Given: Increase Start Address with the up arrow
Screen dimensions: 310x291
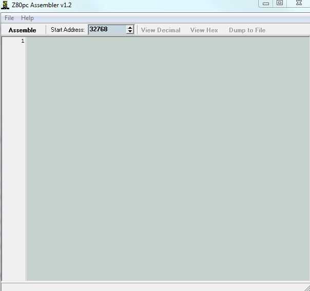Looking at the screenshot, I should 130,28.
